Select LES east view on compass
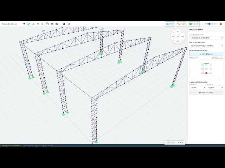 (182, 36)
